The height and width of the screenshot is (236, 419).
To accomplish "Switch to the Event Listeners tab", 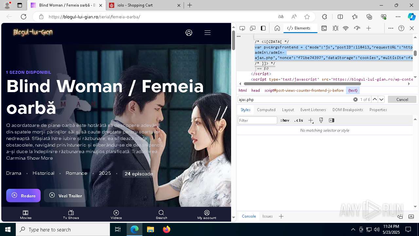I will [313, 110].
